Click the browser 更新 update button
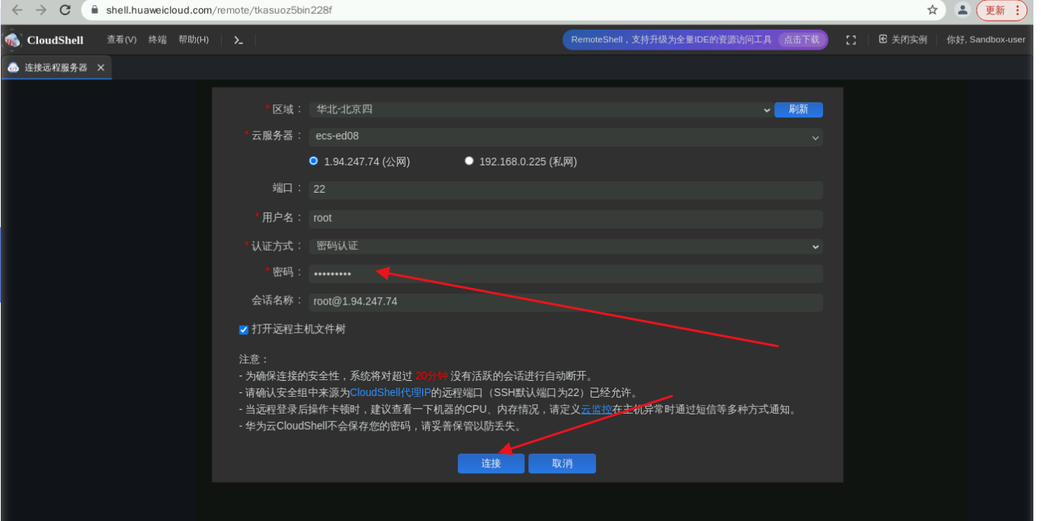This screenshot has width=1041, height=521. (x=1002, y=11)
